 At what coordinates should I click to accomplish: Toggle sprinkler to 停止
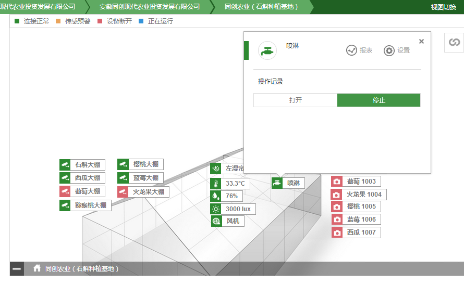378,100
